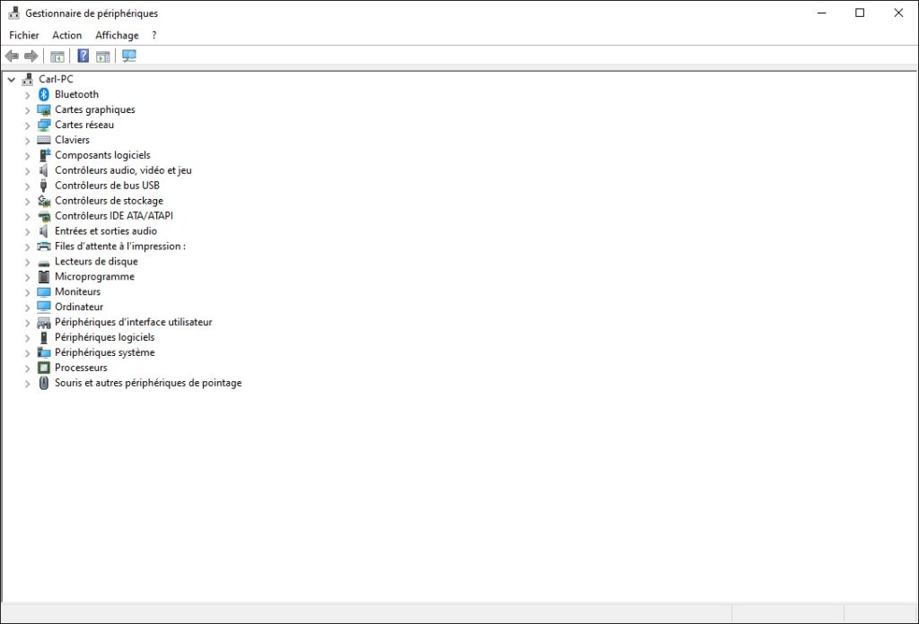Viewport: 919px width, 624px height.
Task: Collapse the Carl-PC root node
Action: tap(11, 79)
